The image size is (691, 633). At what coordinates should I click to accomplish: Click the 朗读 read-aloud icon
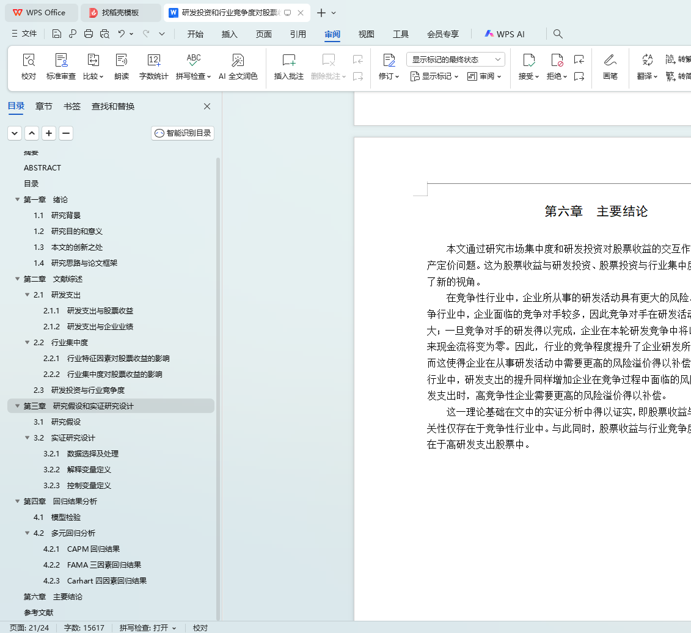point(122,67)
